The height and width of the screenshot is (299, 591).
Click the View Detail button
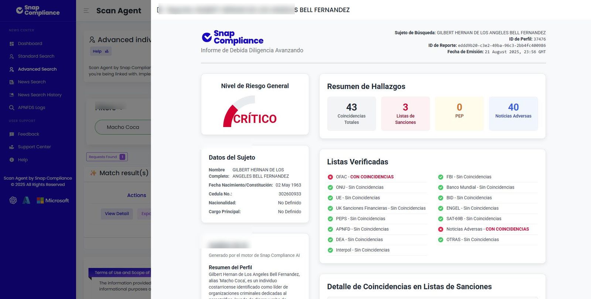(117, 214)
